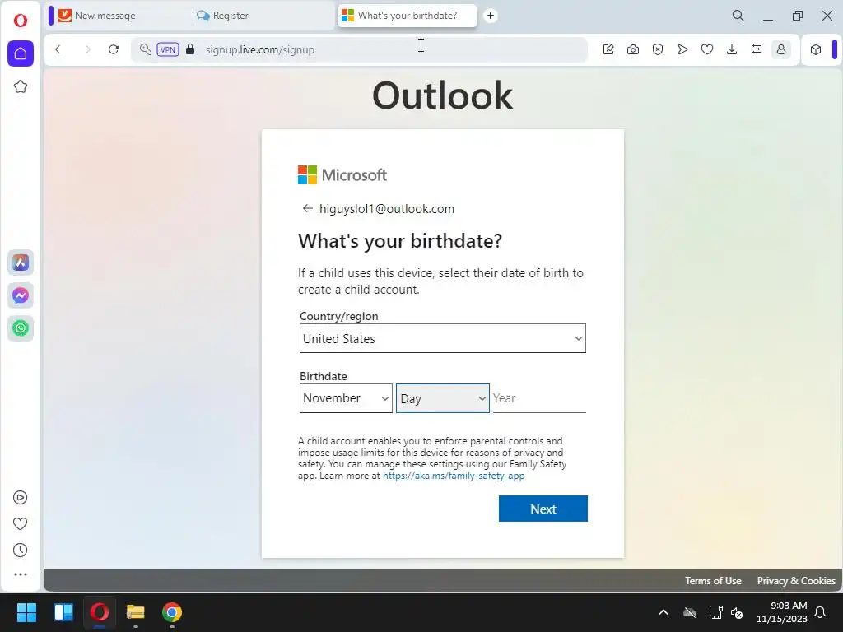Go back to previous page
This screenshot has height=632, width=843.
coord(58,49)
